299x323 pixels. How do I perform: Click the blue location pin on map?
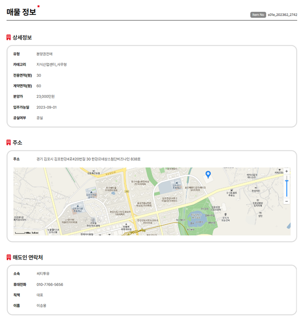tap(209, 174)
